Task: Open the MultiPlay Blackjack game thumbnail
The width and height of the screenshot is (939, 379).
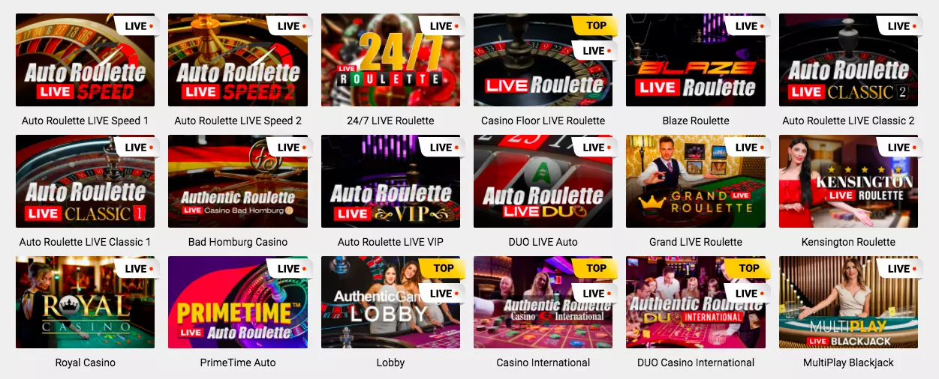Action: click(x=848, y=303)
